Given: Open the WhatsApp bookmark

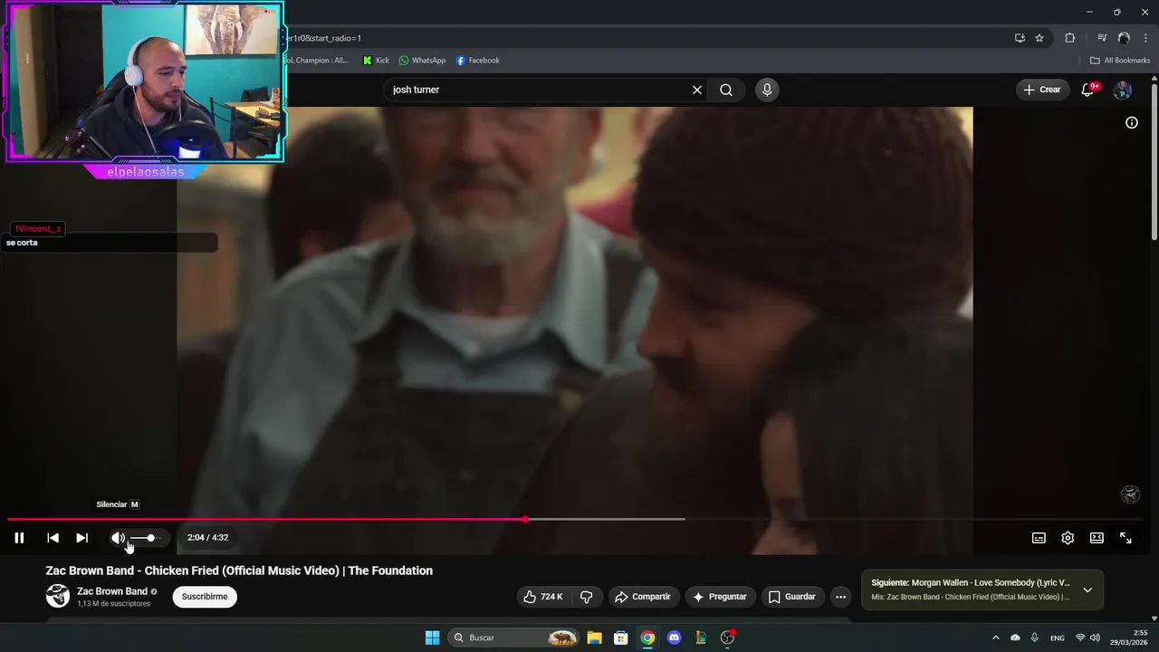Looking at the screenshot, I should click(x=422, y=61).
